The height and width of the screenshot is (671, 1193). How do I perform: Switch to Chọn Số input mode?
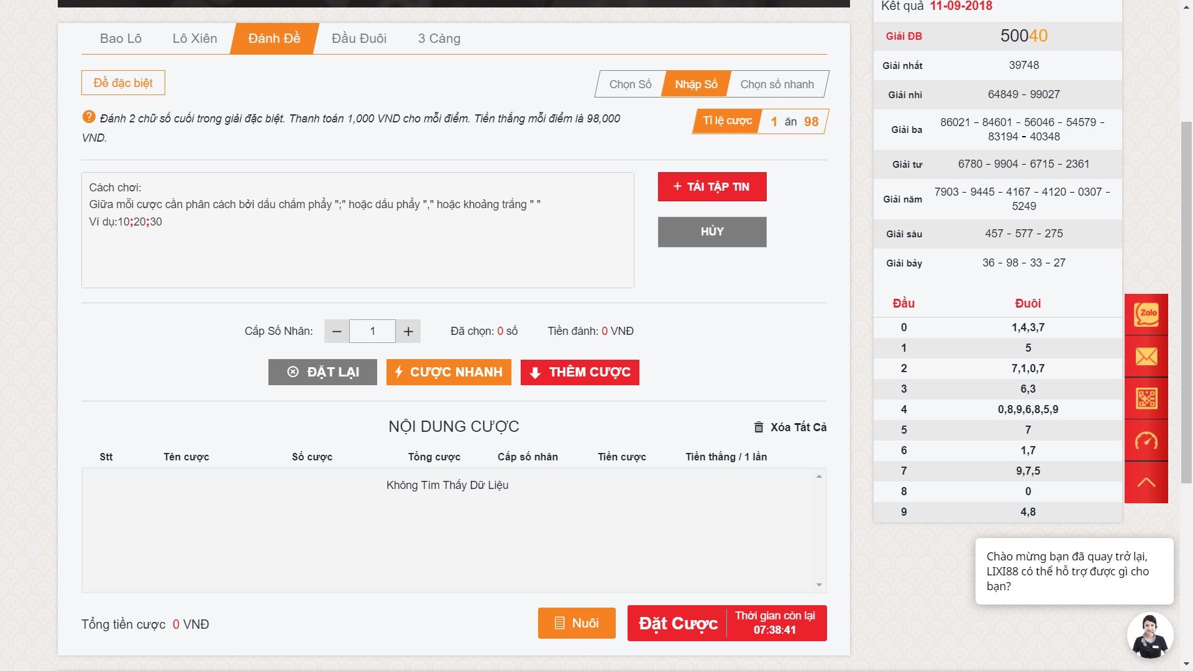click(630, 84)
